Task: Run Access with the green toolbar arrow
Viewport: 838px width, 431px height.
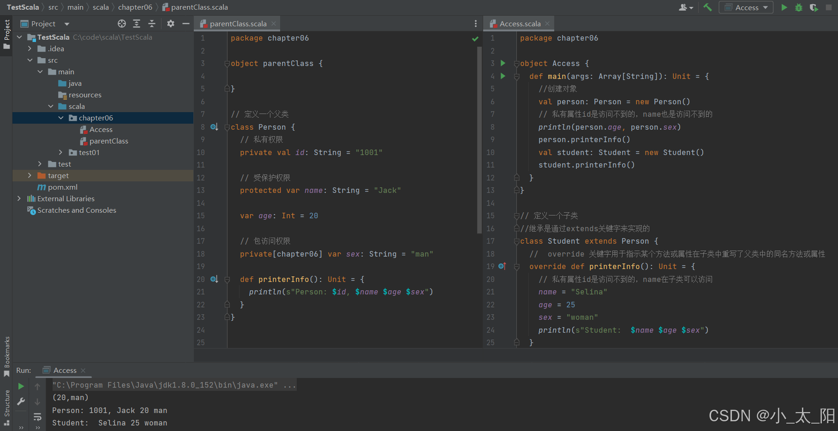Action: pyautogui.click(x=784, y=7)
